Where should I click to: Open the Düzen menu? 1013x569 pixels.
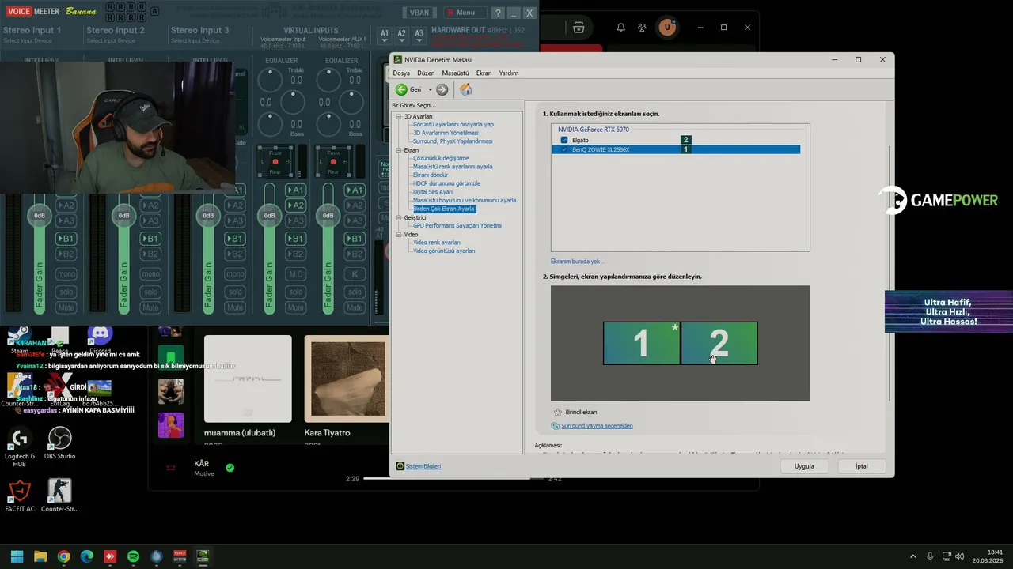(426, 73)
